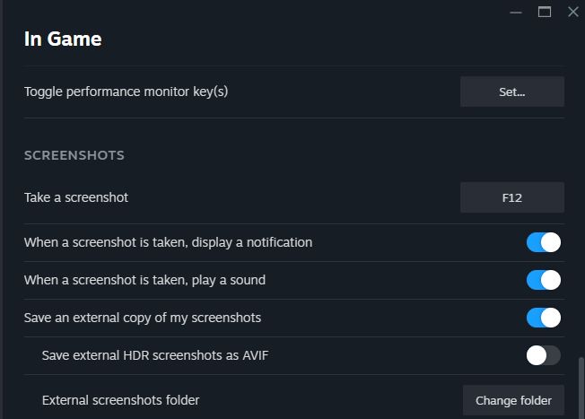Click the Take a screenshot label
The image size is (585, 419).
(83, 197)
